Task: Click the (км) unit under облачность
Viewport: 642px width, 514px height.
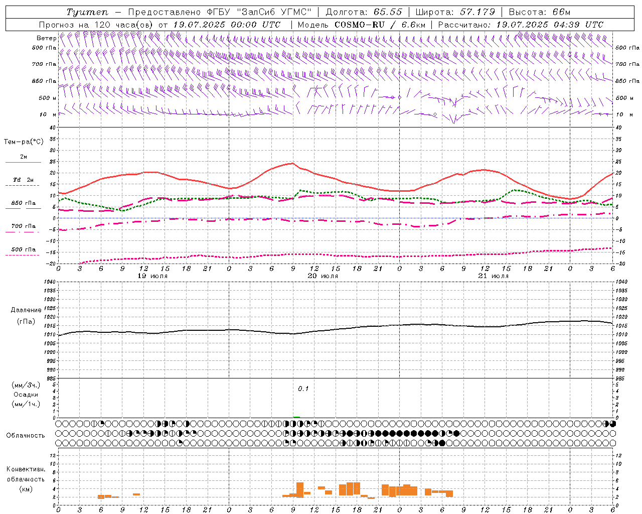Action: point(26,489)
